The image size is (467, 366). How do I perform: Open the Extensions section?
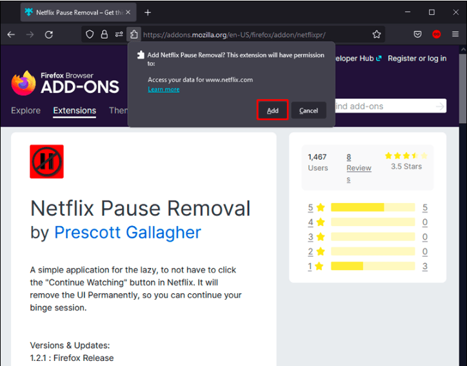74,111
